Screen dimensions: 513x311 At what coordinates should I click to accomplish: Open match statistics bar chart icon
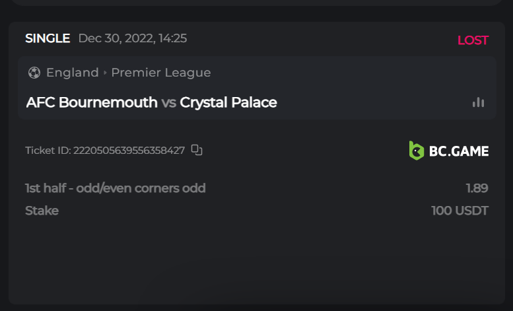(x=478, y=102)
